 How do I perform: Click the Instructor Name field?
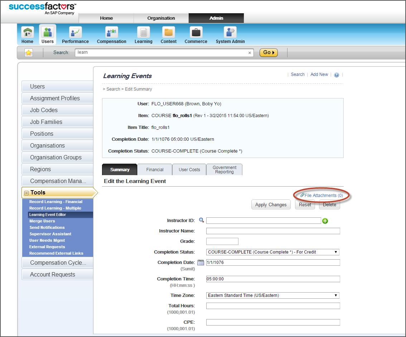[273, 231]
